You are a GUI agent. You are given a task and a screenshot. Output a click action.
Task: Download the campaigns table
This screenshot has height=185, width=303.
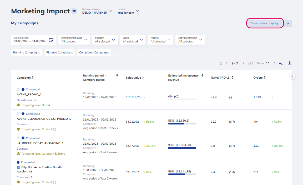(x=290, y=63)
